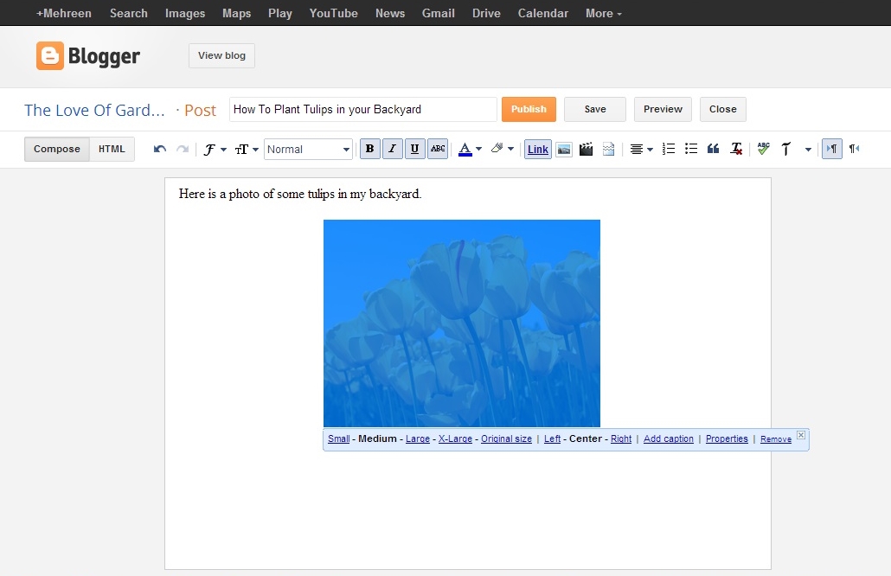This screenshot has height=576, width=891.
Task: Select the post title input field
Action: [362, 109]
